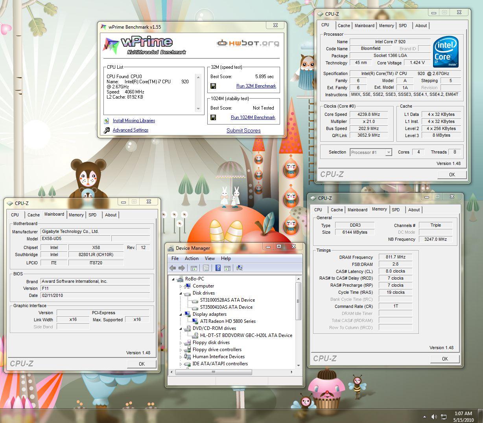This screenshot has height=423, width=483.
Task: Collapse the Display adapters node
Action: pos(181,314)
